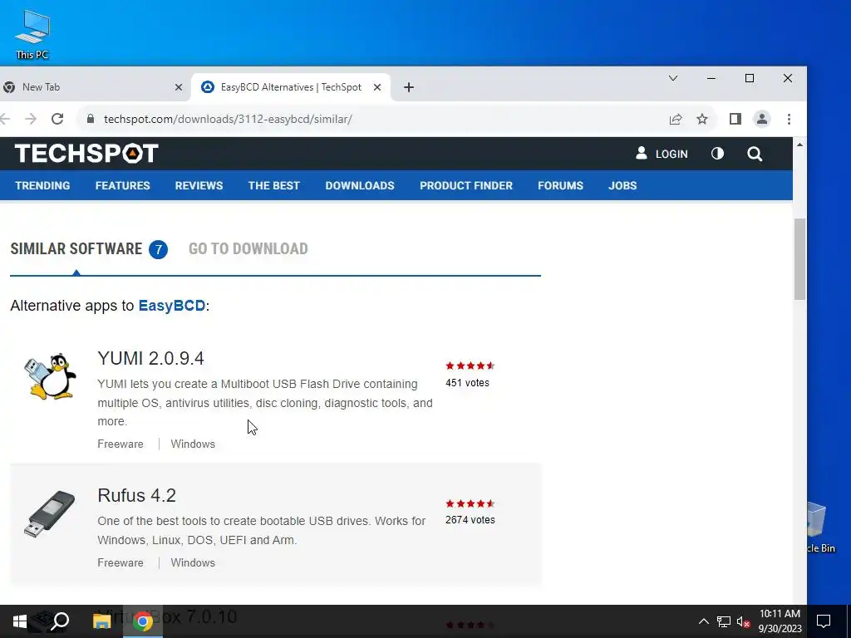Open Chrome three-dot menu
This screenshot has width=851, height=638.
point(790,119)
